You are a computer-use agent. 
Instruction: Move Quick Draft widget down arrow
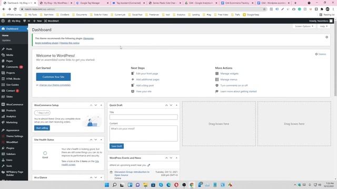(x=171, y=105)
